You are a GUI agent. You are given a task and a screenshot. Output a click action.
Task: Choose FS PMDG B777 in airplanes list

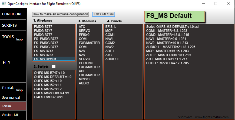coord(54,47)
